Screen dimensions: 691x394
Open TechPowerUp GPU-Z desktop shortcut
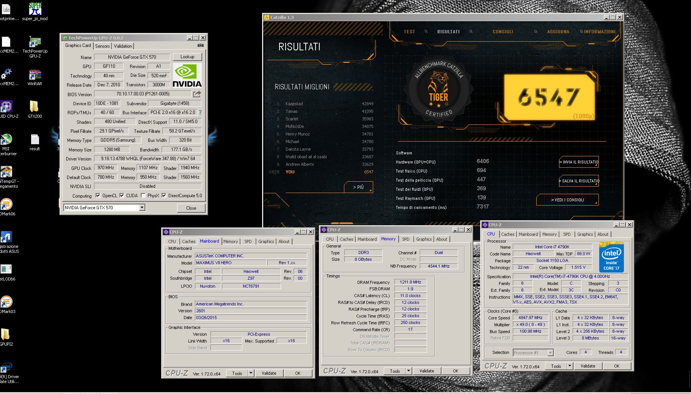point(35,47)
